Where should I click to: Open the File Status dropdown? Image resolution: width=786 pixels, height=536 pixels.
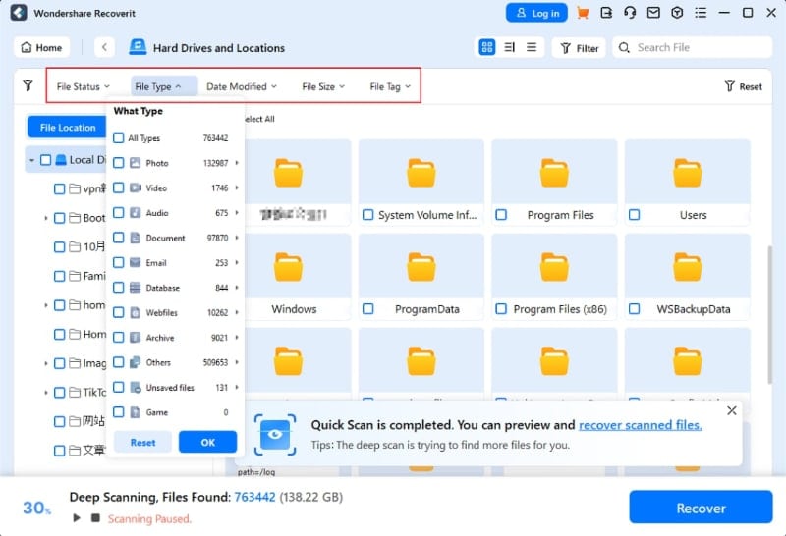(x=83, y=86)
